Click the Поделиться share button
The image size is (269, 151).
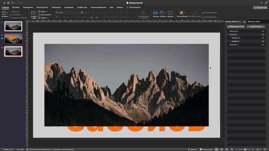(260, 8)
